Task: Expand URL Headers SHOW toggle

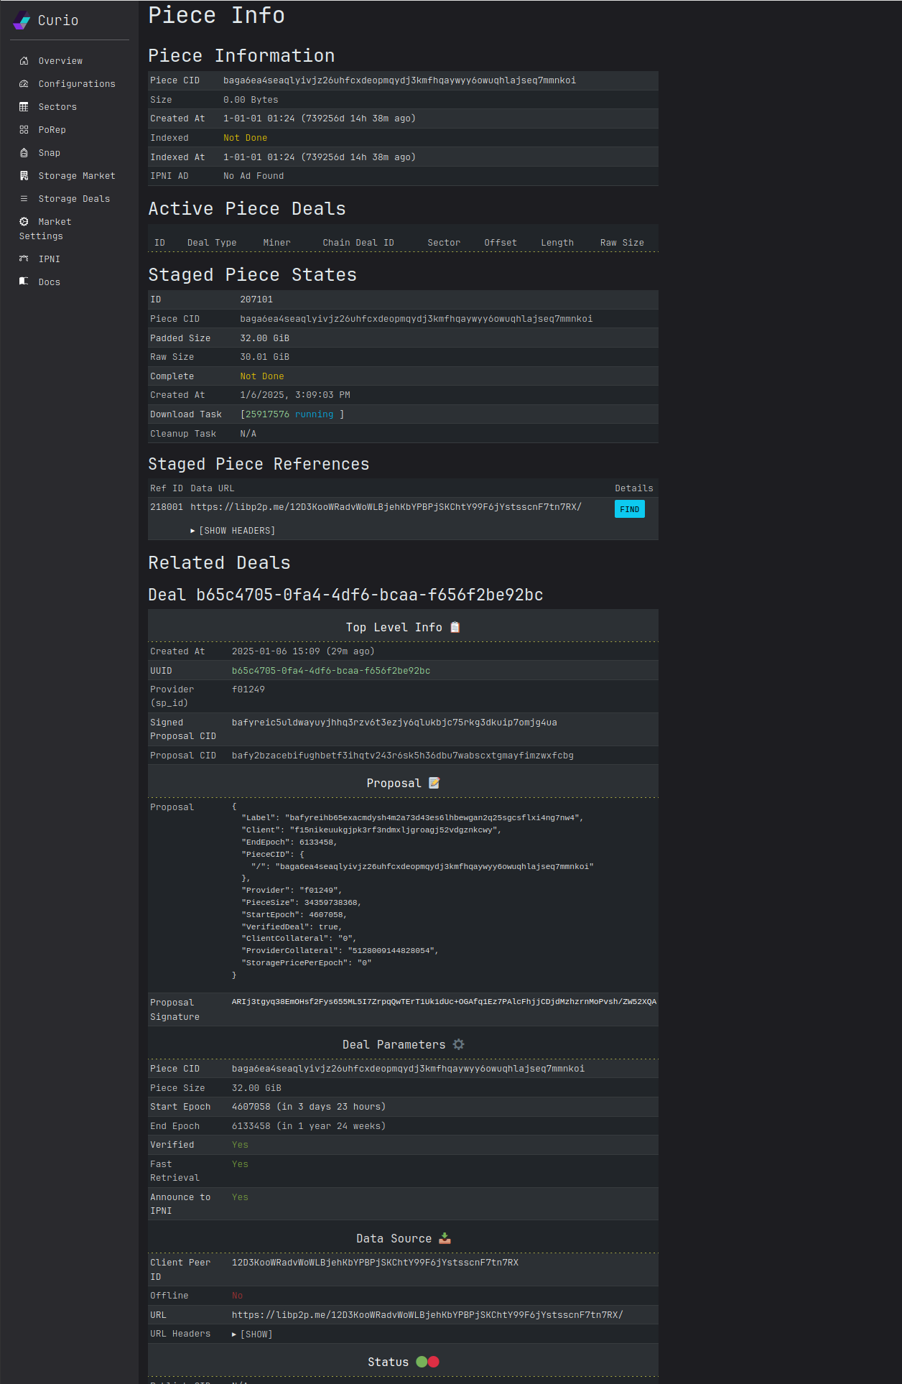Action: click(x=252, y=1334)
